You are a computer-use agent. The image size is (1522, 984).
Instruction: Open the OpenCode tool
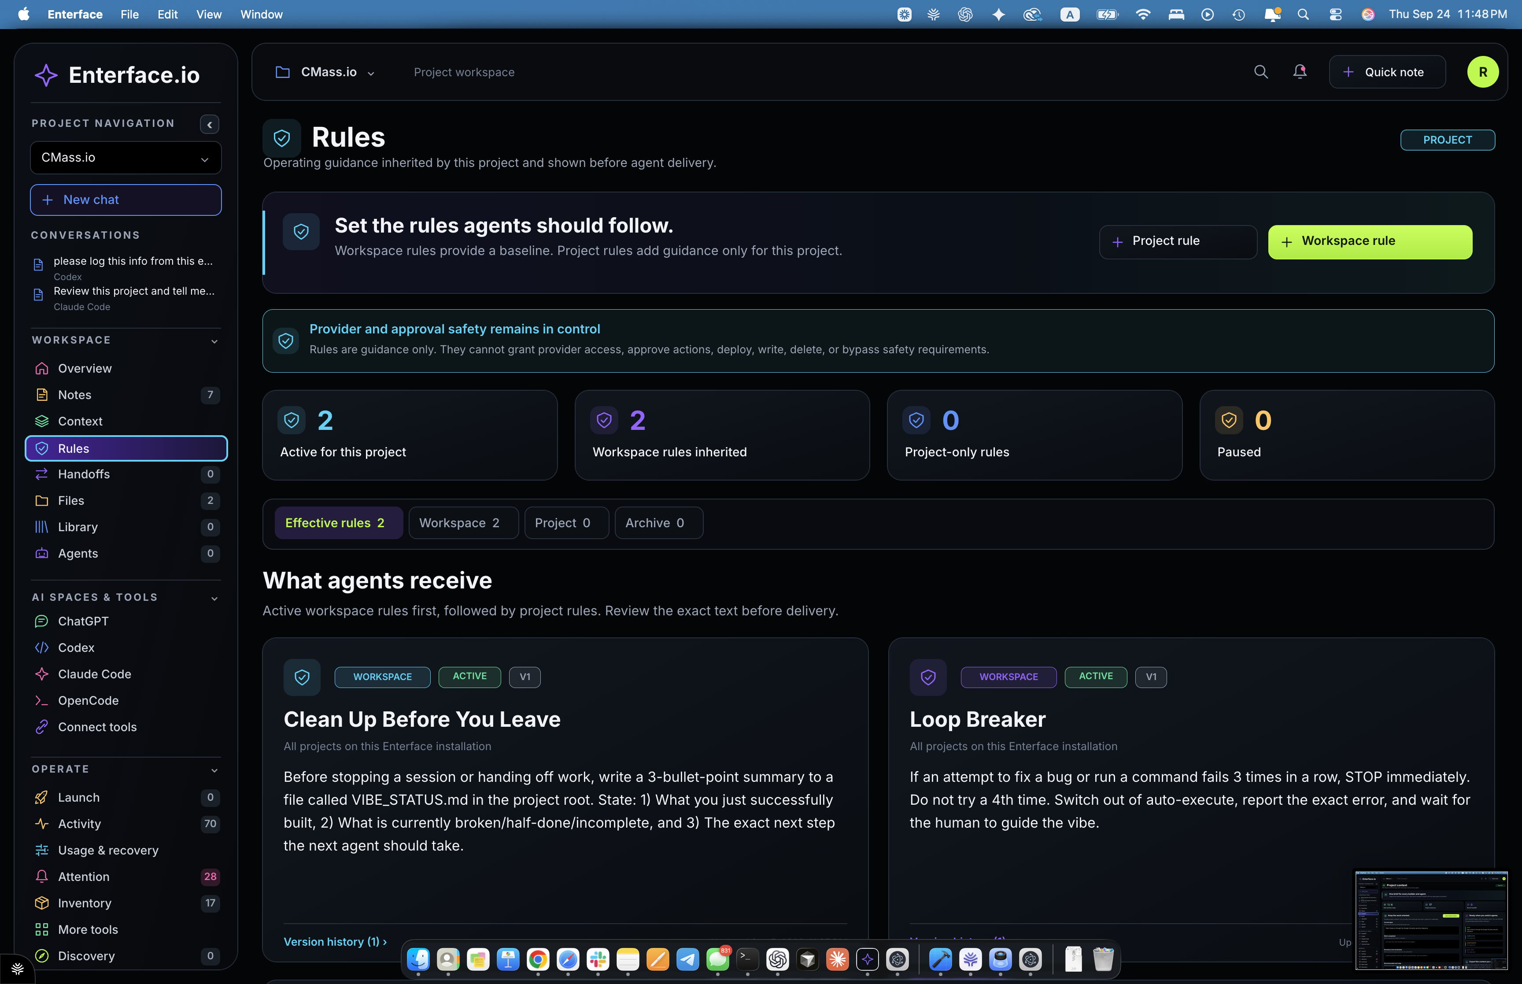click(126, 700)
